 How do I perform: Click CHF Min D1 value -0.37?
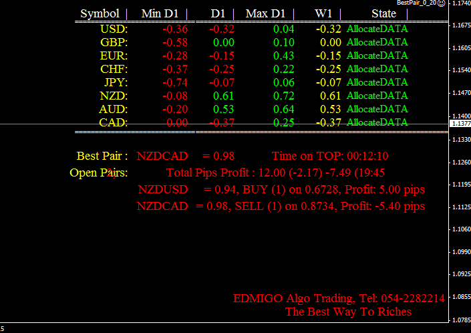click(x=175, y=69)
